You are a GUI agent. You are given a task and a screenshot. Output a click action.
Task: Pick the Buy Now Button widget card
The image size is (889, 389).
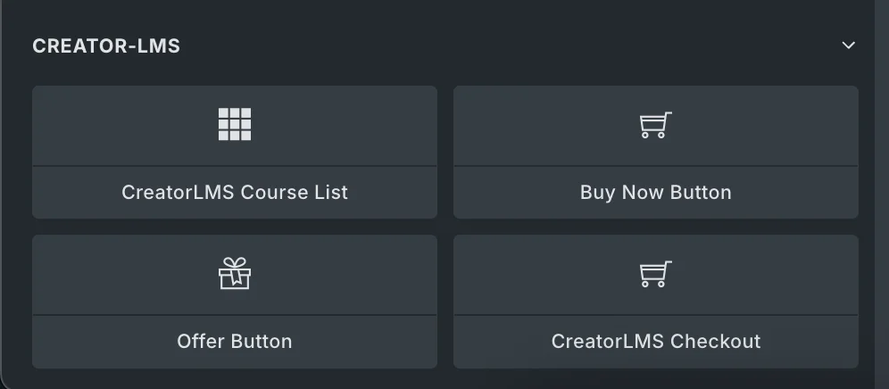click(x=655, y=153)
